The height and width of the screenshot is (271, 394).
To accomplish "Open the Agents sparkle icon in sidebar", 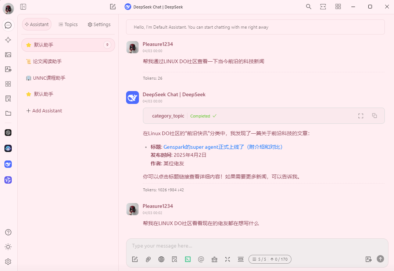I will click(x=8, y=40).
